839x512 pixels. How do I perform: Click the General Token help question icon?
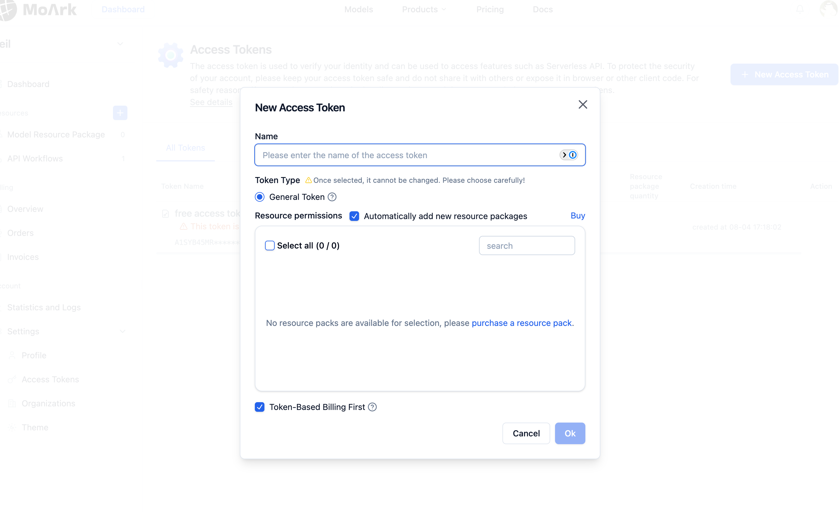332,197
